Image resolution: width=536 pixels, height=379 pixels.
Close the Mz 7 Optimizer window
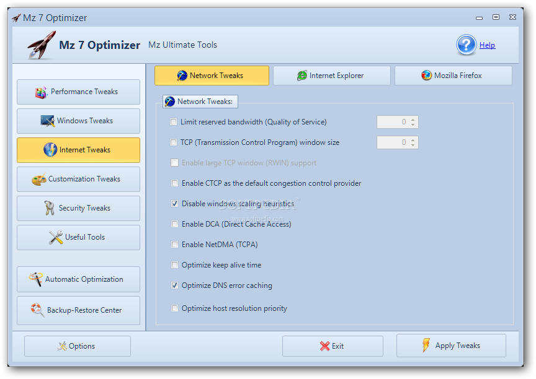512,17
